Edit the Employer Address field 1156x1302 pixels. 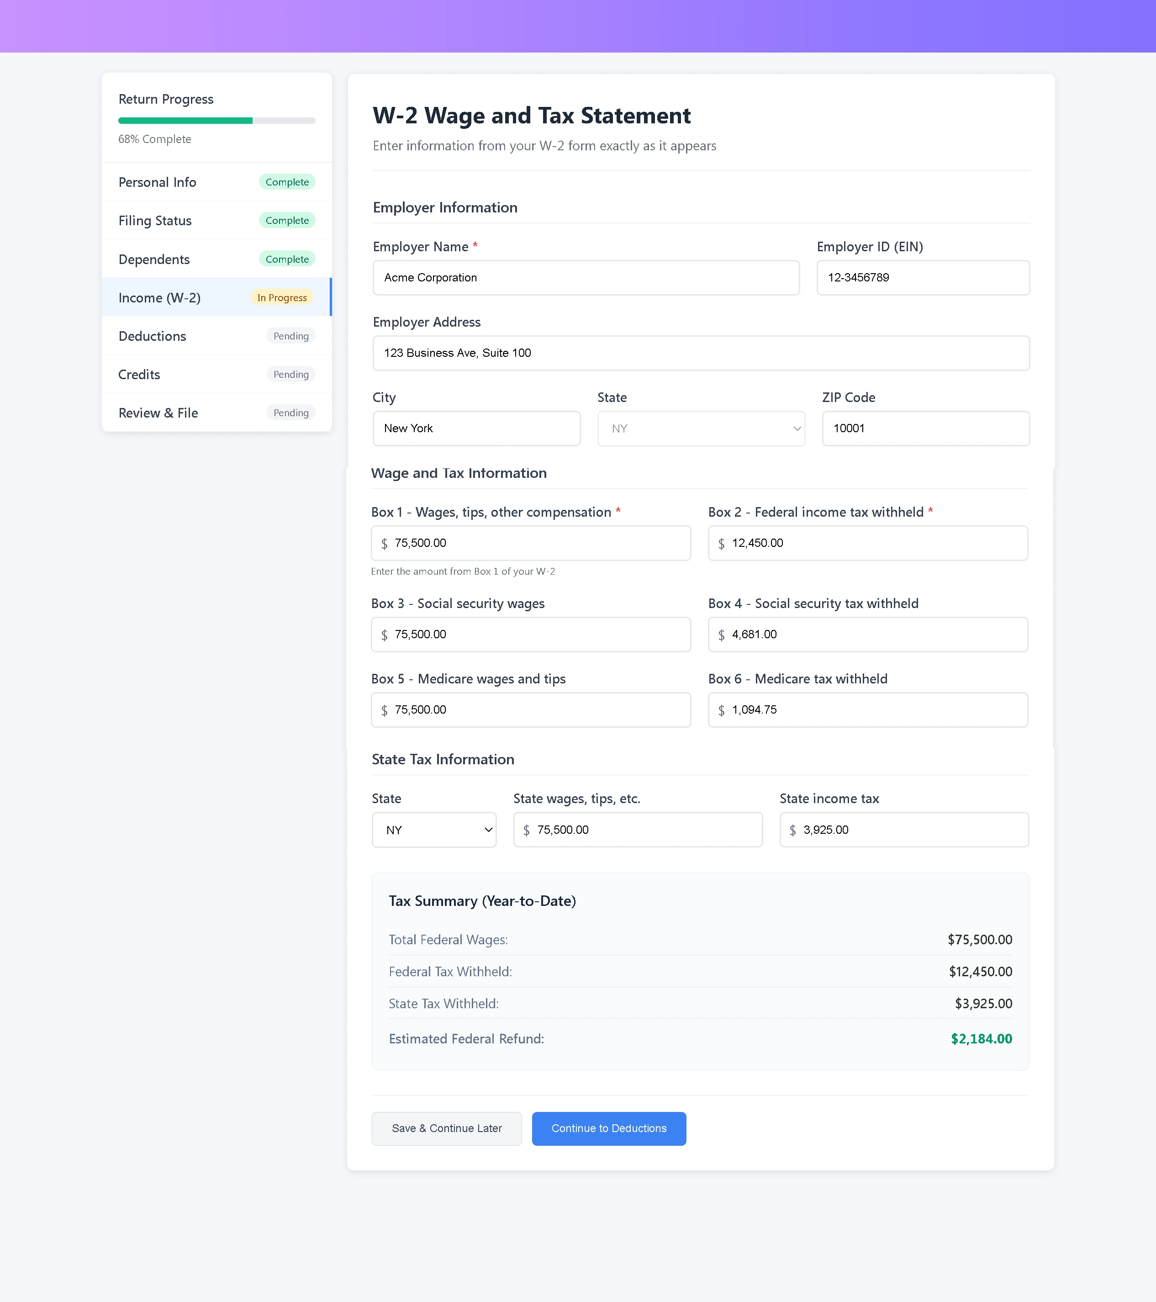point(701,353)
